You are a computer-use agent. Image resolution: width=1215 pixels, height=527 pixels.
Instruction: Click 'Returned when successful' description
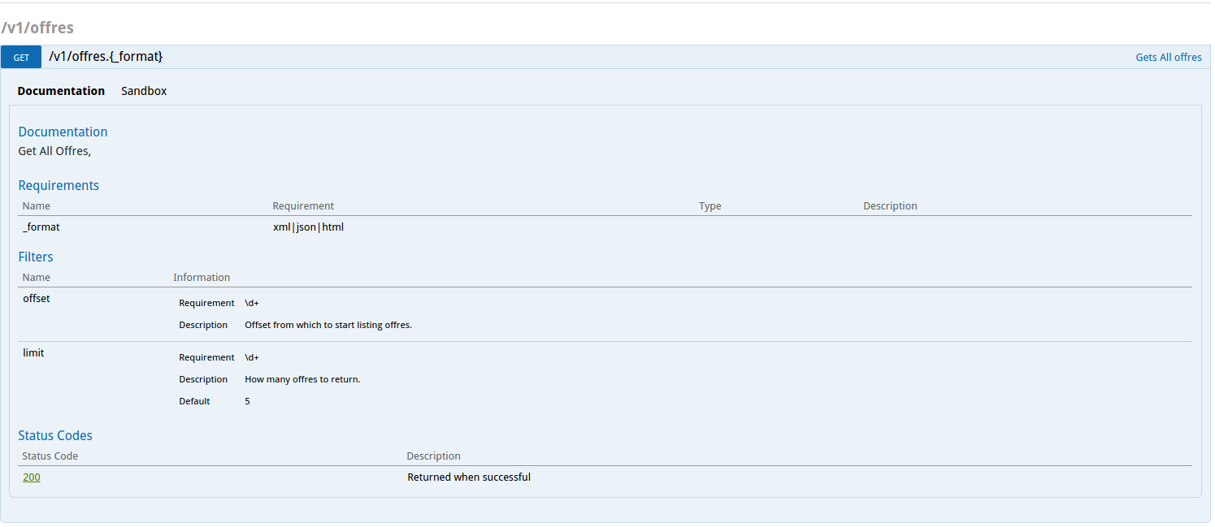(x=469, y=477)
